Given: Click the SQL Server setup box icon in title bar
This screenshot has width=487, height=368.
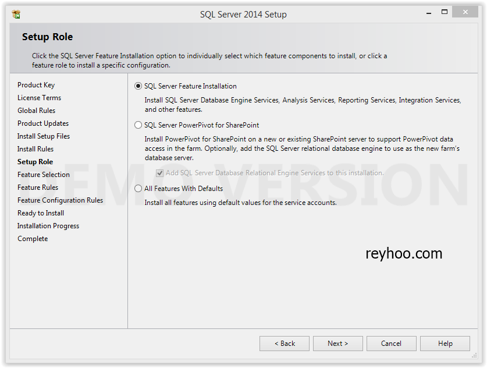Looking at the screenshot, I should (x=16, y=15).
